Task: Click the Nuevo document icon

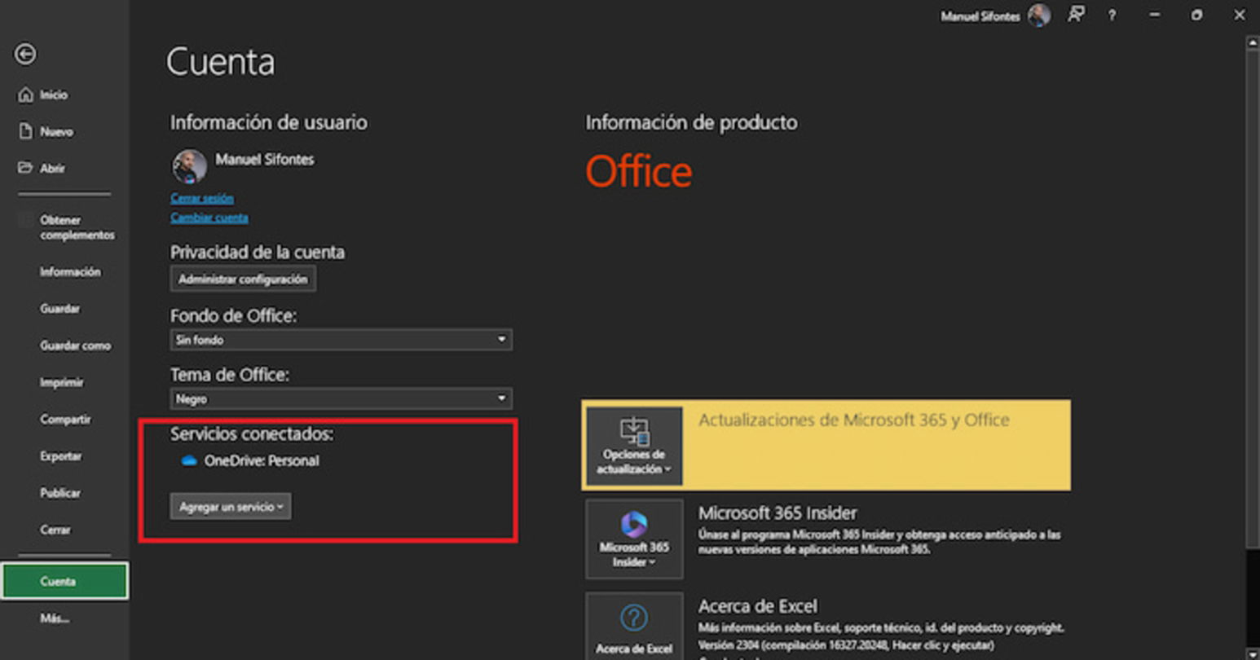Action: point(25,132)
